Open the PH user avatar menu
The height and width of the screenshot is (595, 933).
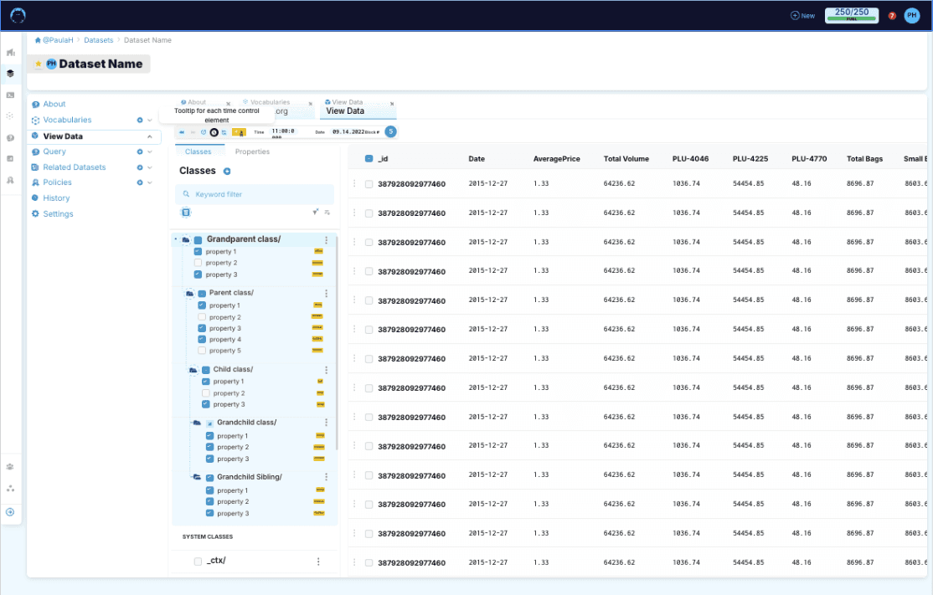[911, 15]
